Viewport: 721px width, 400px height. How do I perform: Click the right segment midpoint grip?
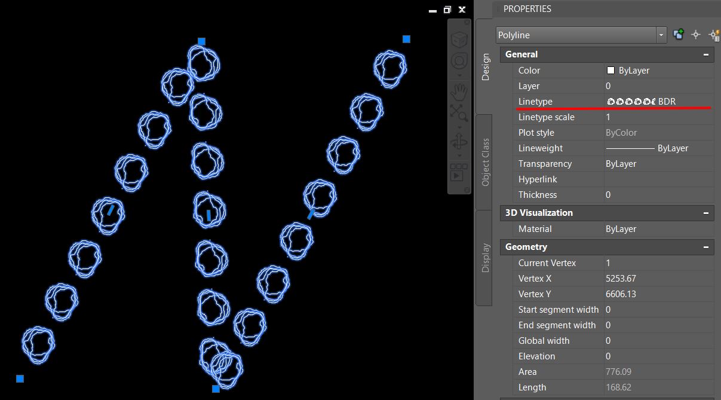point(311,214)
